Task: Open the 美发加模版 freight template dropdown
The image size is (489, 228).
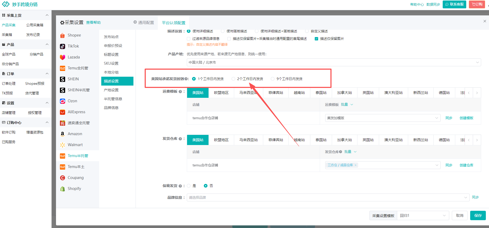Action: click(383, 118)
